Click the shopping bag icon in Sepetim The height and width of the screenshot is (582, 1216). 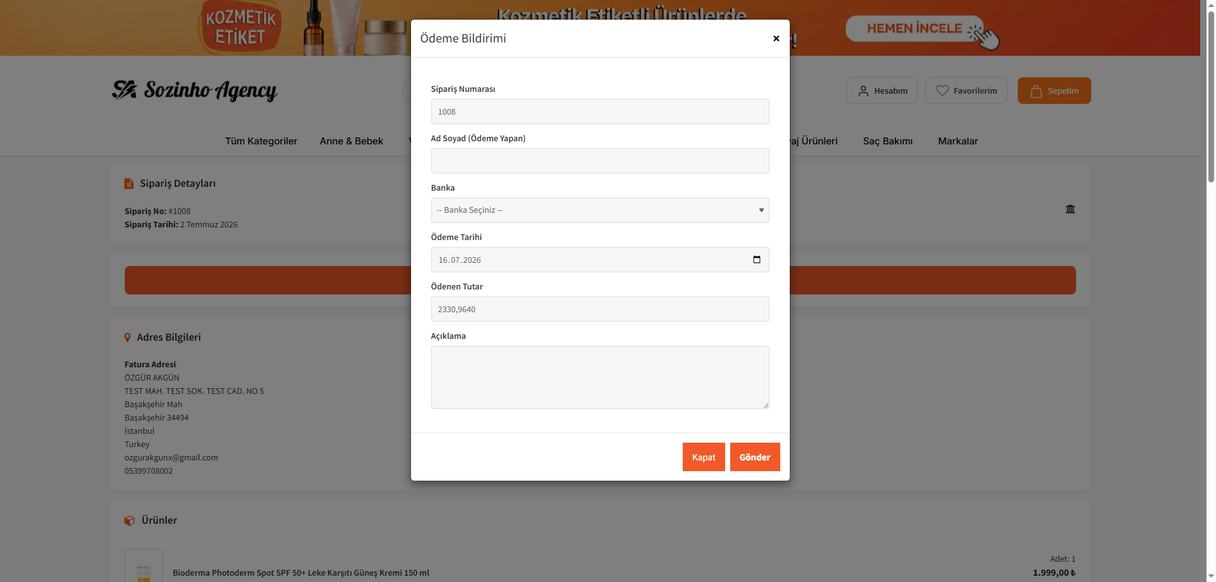[1036, 91]
